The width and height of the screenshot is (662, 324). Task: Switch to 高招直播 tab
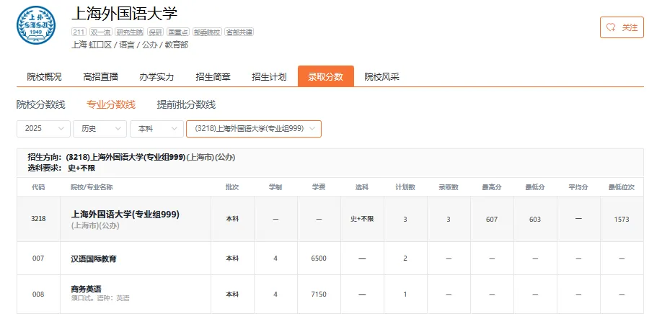100,77
